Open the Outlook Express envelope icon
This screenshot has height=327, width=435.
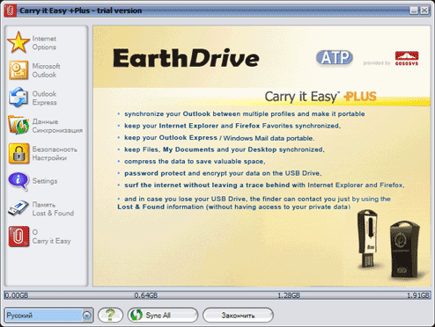tap(18, 98)
